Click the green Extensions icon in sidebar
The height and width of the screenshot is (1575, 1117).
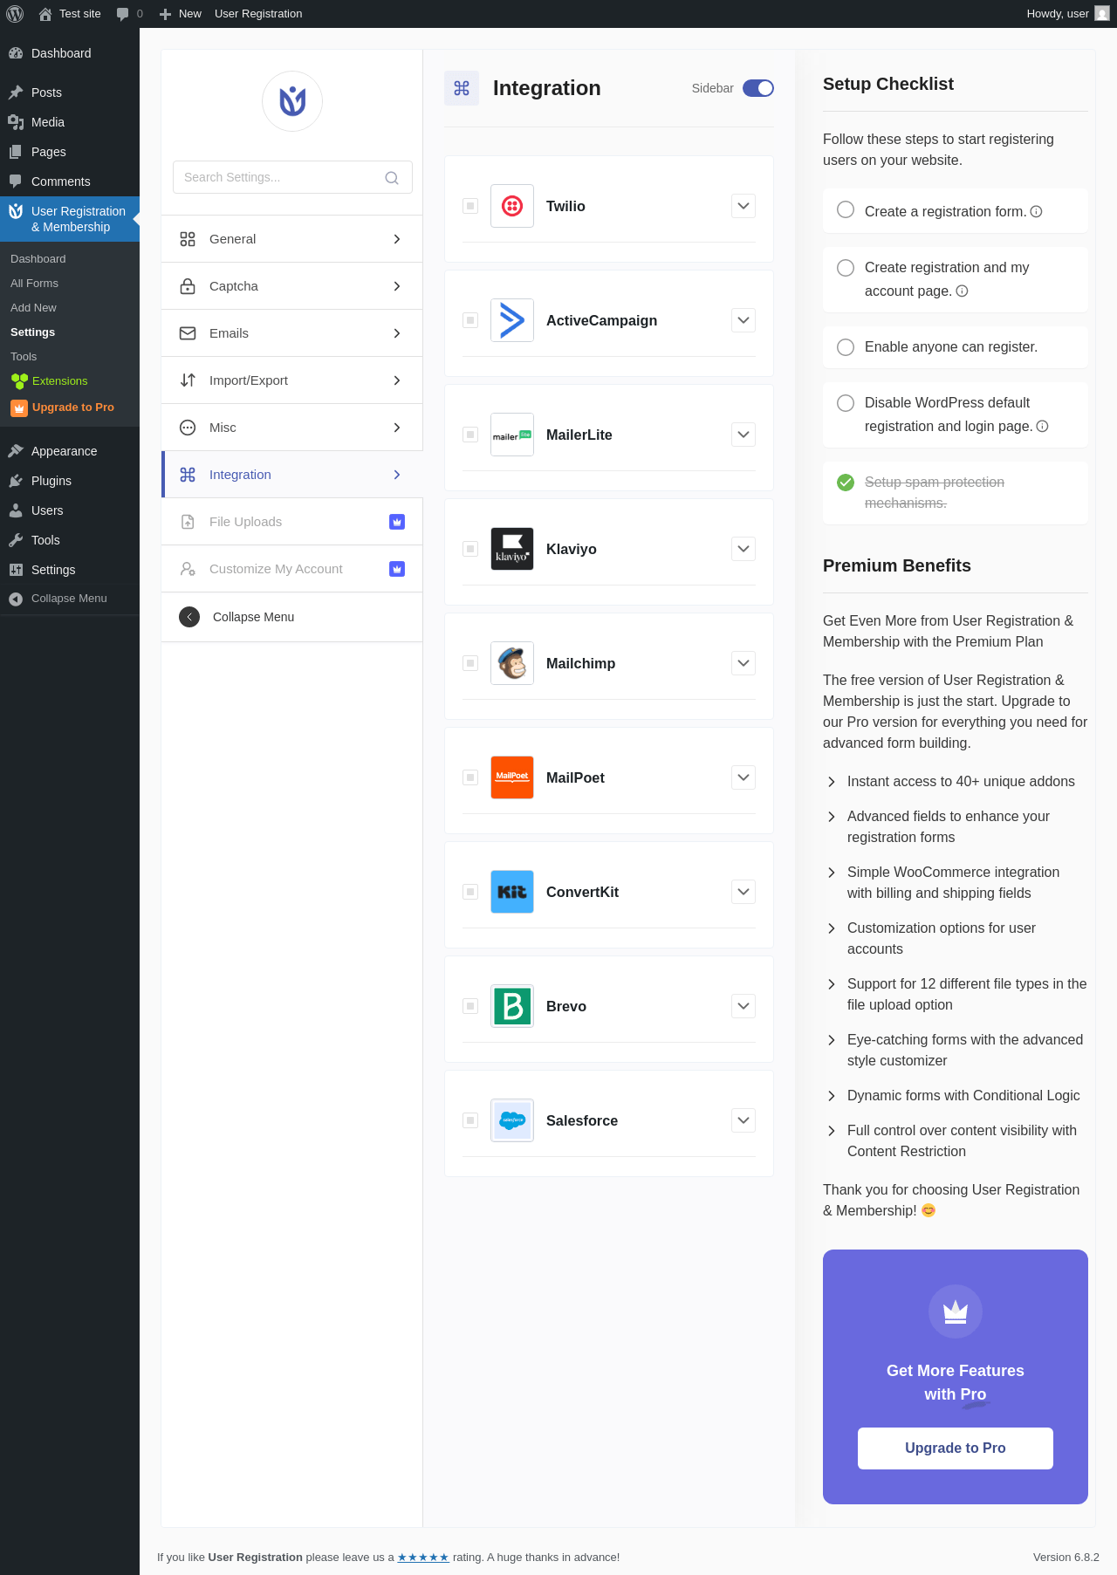[19, 381]
